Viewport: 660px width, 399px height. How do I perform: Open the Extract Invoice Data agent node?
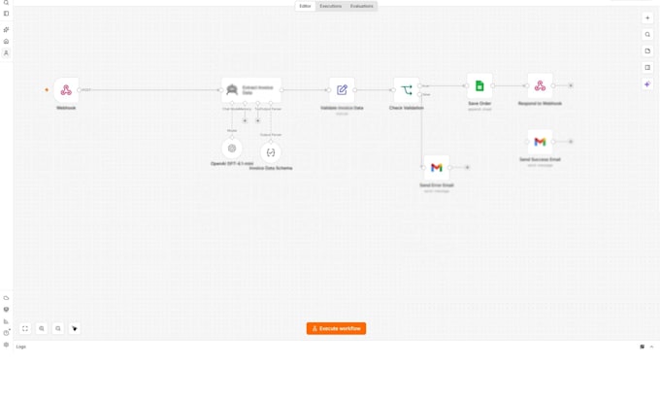251,90
